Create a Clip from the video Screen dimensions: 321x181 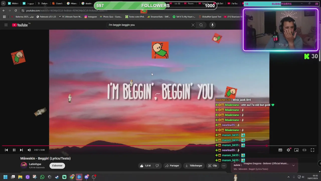[212, 166]
